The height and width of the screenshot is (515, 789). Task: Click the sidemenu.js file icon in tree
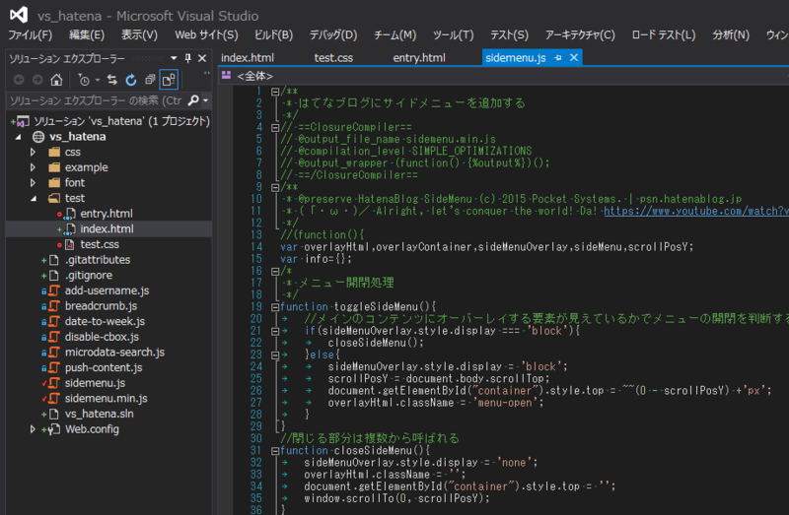(x=54, y=383)
